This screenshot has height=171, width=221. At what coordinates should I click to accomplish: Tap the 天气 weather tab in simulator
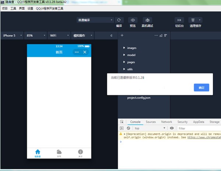coord(59,153)
